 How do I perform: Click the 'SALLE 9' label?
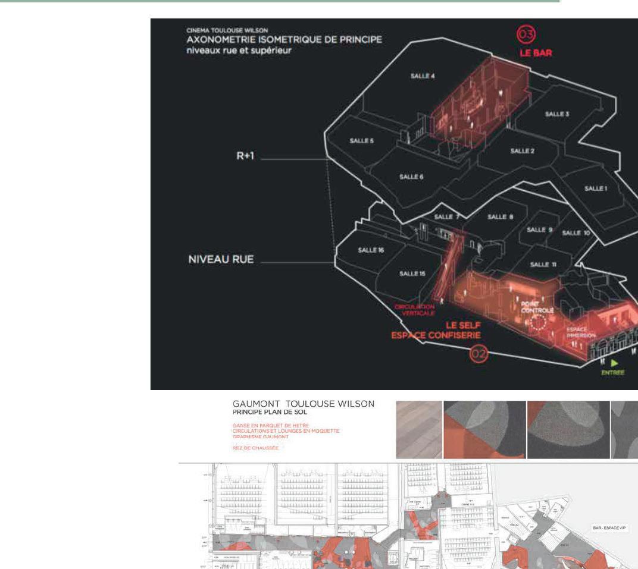point(540,230)
